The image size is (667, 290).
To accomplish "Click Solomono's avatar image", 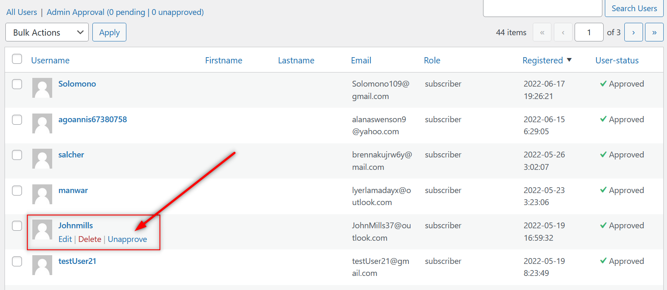I will click(x=42, y=88).
